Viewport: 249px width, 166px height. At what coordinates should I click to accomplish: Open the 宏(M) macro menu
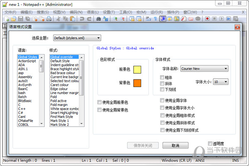[141, 12]
